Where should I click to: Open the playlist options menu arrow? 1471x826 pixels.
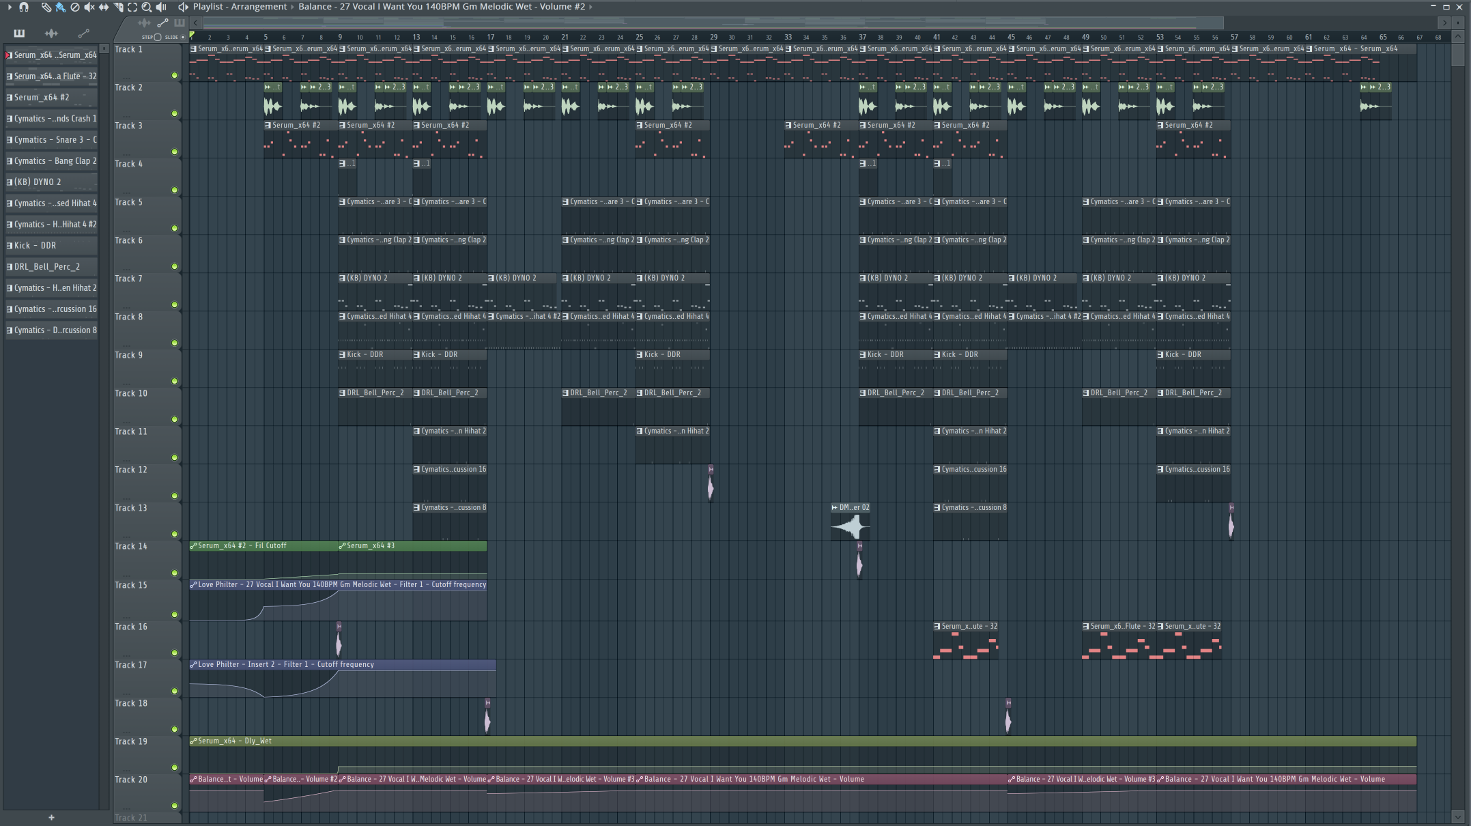pos(10,7)
